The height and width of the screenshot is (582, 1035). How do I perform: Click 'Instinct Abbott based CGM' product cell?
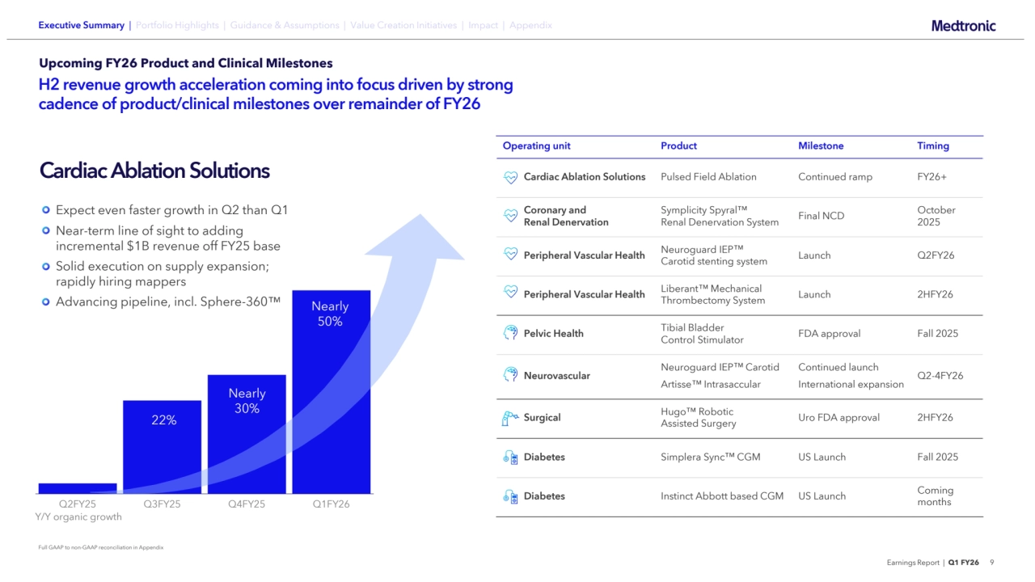(x=722, y=496)
